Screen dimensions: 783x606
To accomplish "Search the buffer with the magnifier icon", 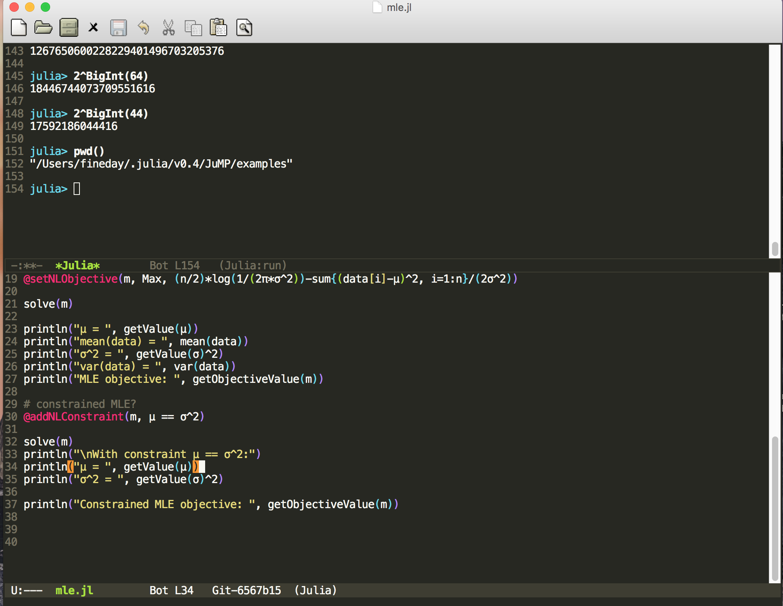I will click(x=244, y=28).
